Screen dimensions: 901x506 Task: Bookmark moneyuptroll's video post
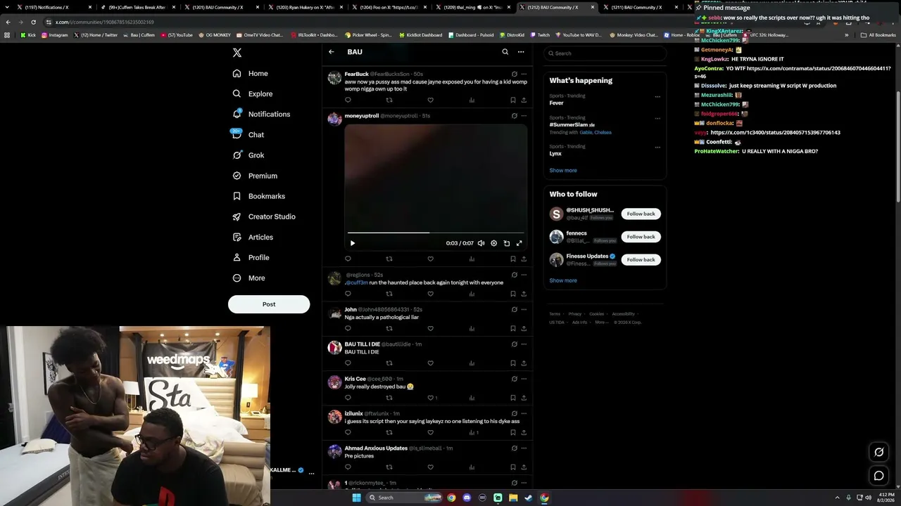click(x=512, y=259)
